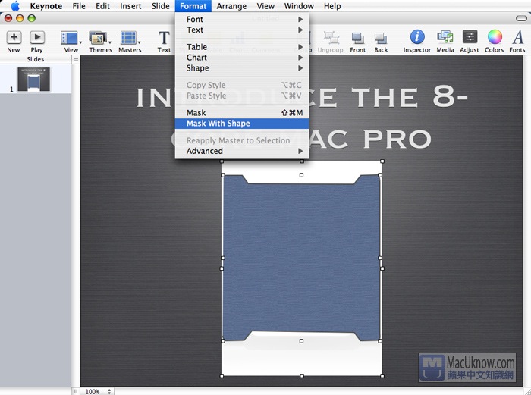Open the View menu in menu bar
This screenshot has width=531, height=395.
(x=265, y=6)
